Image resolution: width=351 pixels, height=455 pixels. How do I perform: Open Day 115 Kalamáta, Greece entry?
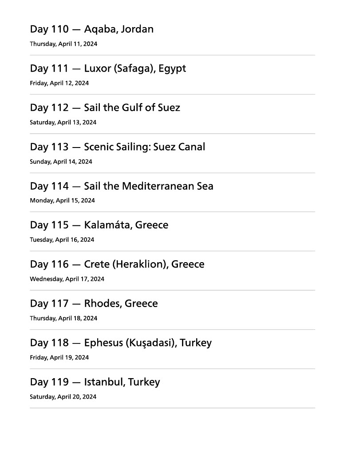[x=99, y=225]
